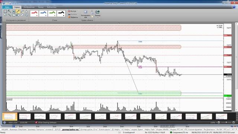Select the last capture thumbnail in the tray
Image resolution: width=238 pixels, height=134 pixels.
coord(222,117)
